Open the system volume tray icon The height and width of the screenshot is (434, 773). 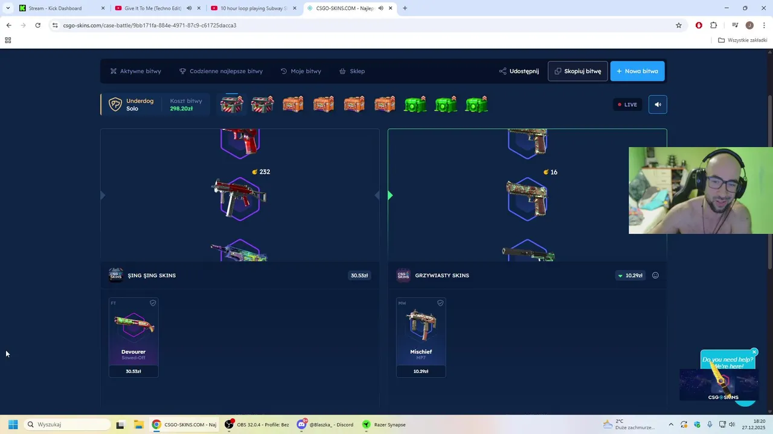pyautogui.click(x=732, y=424)
